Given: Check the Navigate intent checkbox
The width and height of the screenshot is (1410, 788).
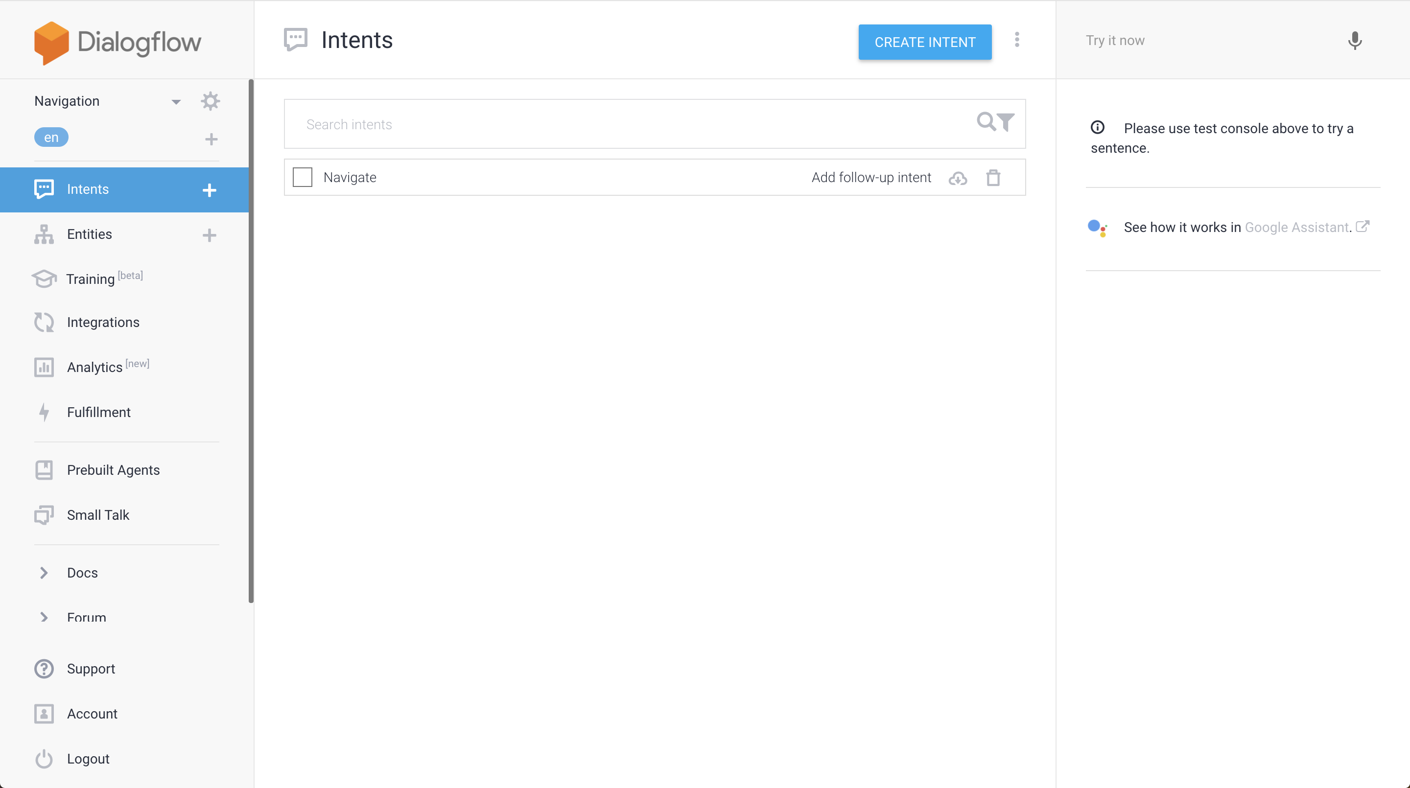Looking at the screenshot, I should [x=303, y=177].
